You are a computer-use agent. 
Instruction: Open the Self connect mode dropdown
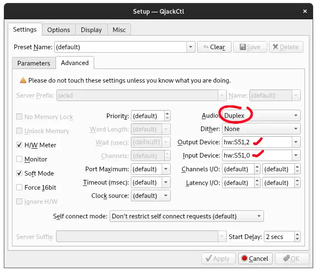pos(187,216)
